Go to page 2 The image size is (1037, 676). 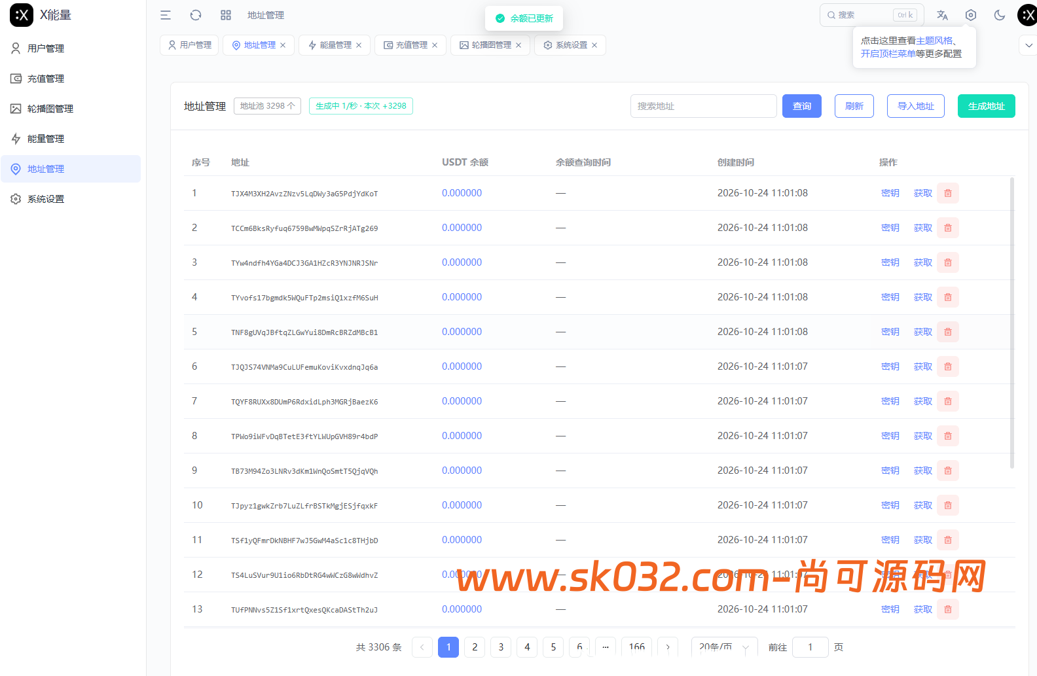(475, 647)
